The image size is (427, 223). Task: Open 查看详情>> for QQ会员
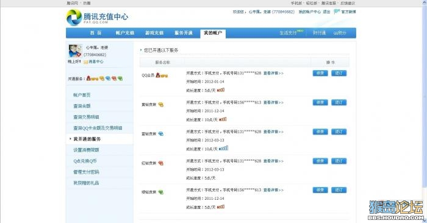coord(273,73)
